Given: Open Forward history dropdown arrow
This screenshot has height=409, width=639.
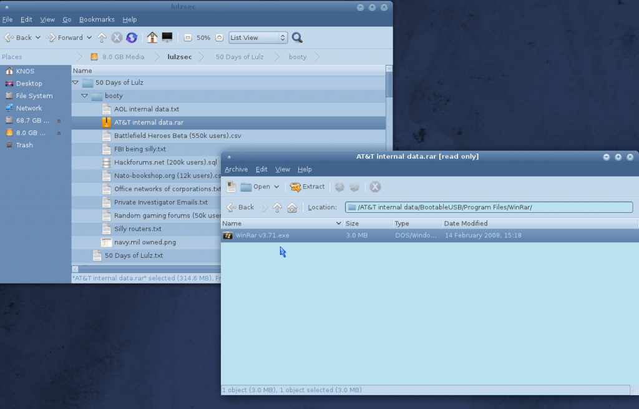Looking at the screenshot, I should pyautogui.click(x=89, y=37).
